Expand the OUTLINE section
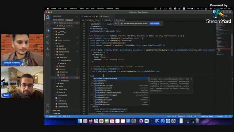The width and height of the screenshot is (234, 132). [57, 110]
